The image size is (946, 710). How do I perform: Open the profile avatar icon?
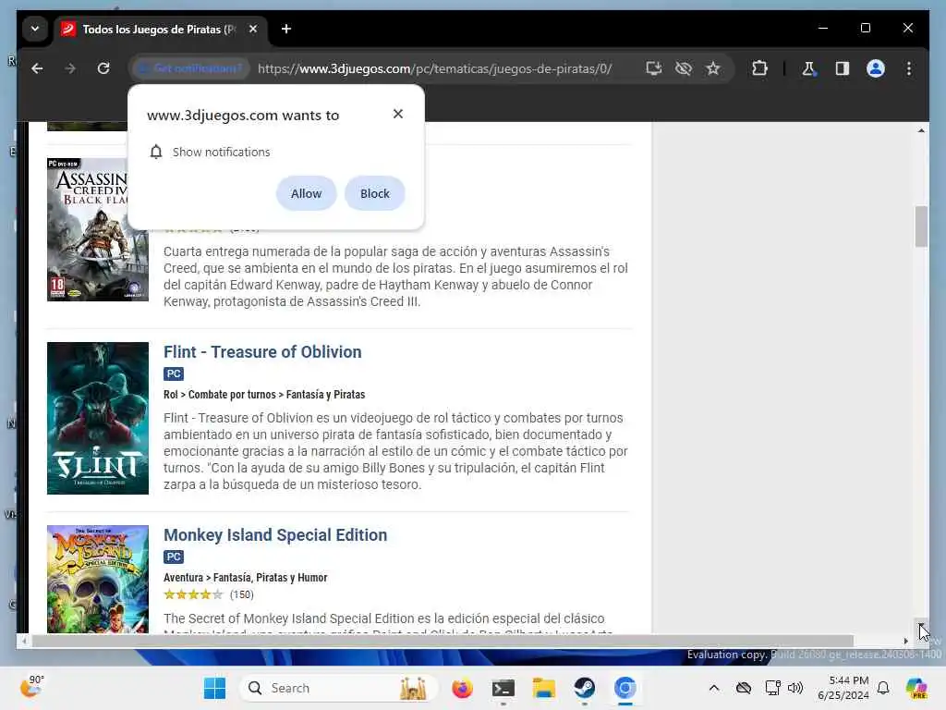pyautogui.click(x=876, y=68)
